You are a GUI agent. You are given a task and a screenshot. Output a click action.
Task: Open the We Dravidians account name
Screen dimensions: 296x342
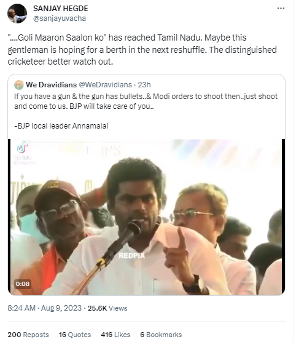51,85
